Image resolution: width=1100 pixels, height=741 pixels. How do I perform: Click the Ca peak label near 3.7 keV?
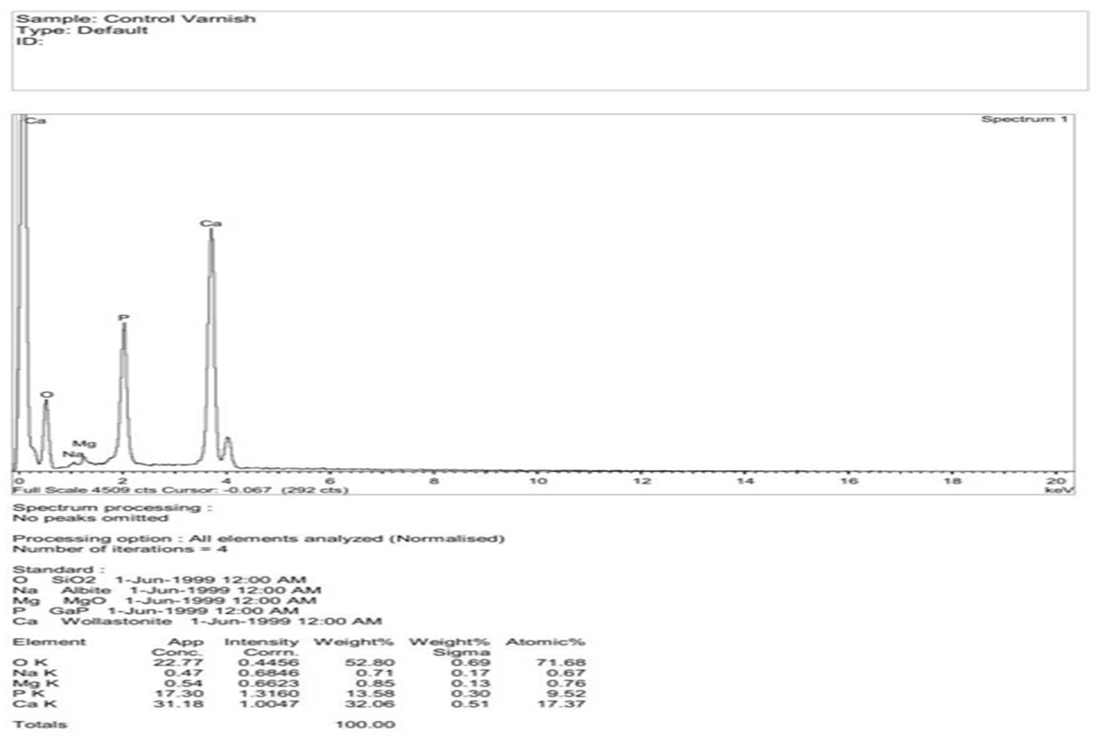210,224
